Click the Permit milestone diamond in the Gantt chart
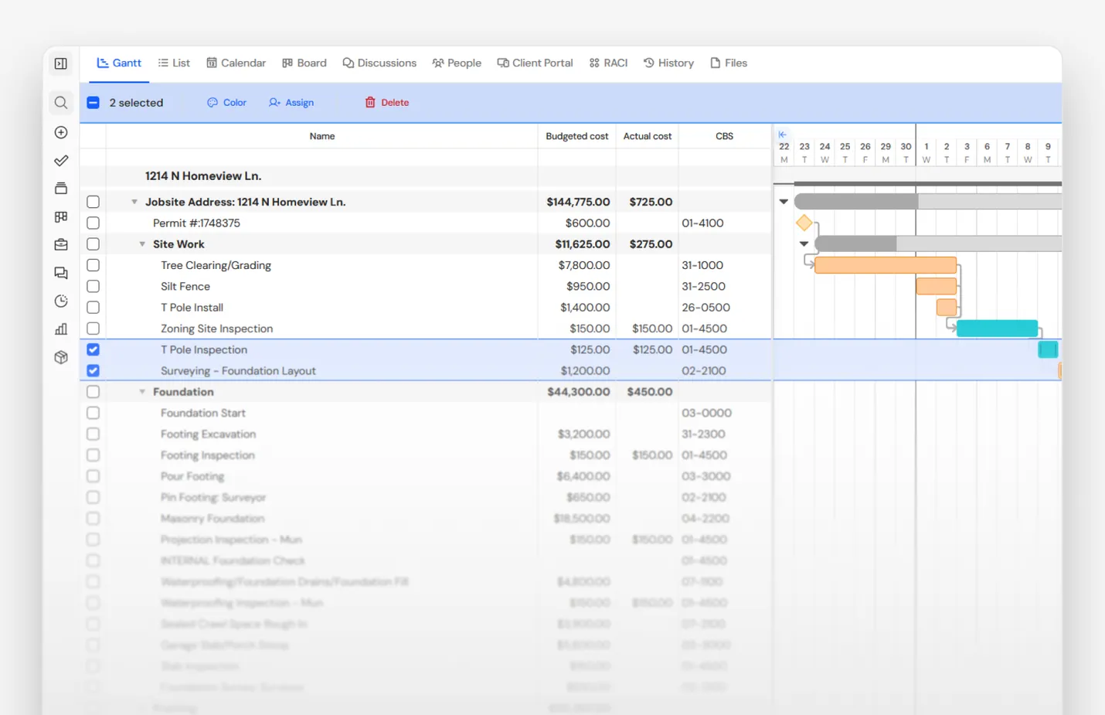This screenshot has width=1105, height=715. (804, 223)
